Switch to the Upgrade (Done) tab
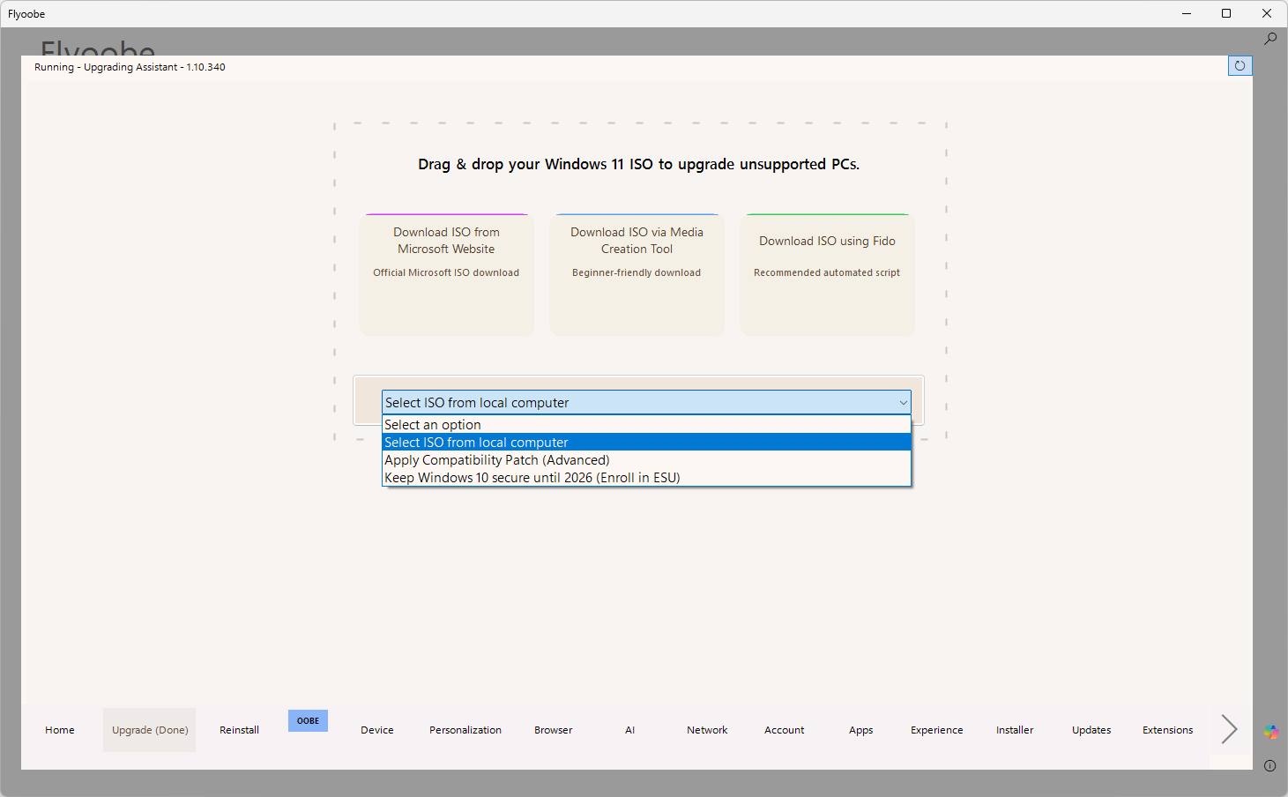Viewport: 1288px width, 797px height. [150, 730]
